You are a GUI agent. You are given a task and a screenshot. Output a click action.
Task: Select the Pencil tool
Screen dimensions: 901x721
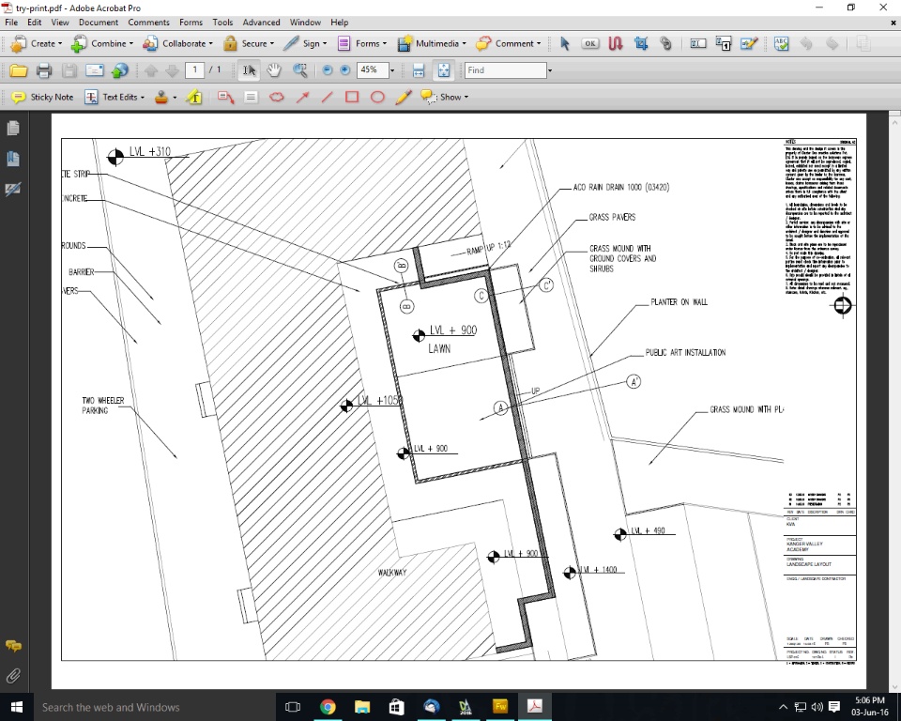tap(404, 98)
